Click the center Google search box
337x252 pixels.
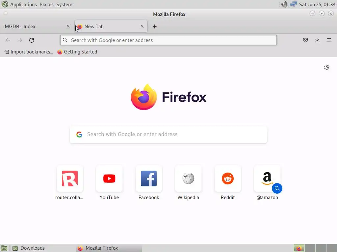168,134
